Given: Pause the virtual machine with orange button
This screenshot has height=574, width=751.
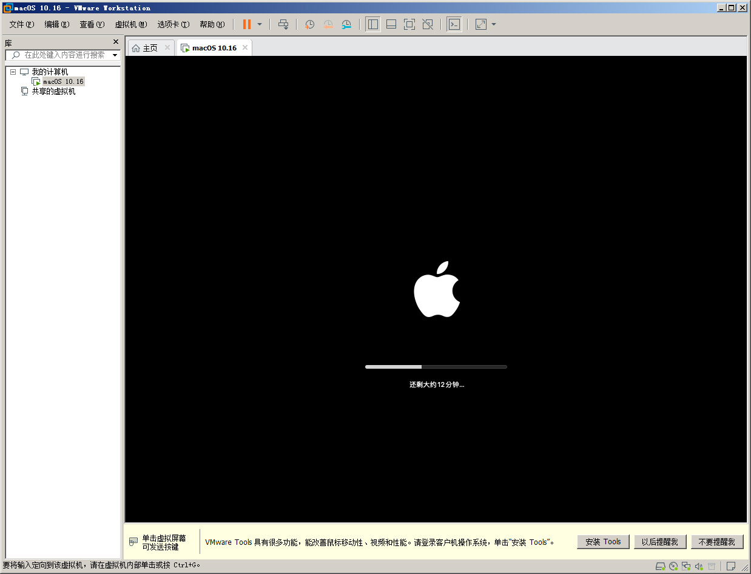Looking at the screenshot, I should (x=246, y=24).
